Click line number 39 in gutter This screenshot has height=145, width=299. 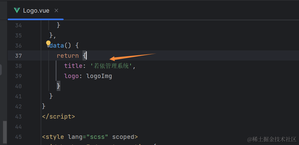pos(18,76)
